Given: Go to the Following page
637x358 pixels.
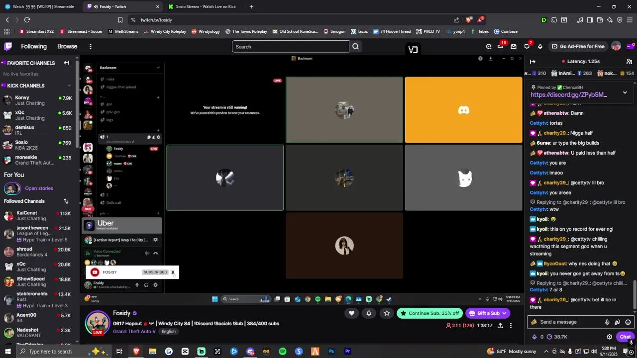Looking at the screenshot, I should coord(34,46).
